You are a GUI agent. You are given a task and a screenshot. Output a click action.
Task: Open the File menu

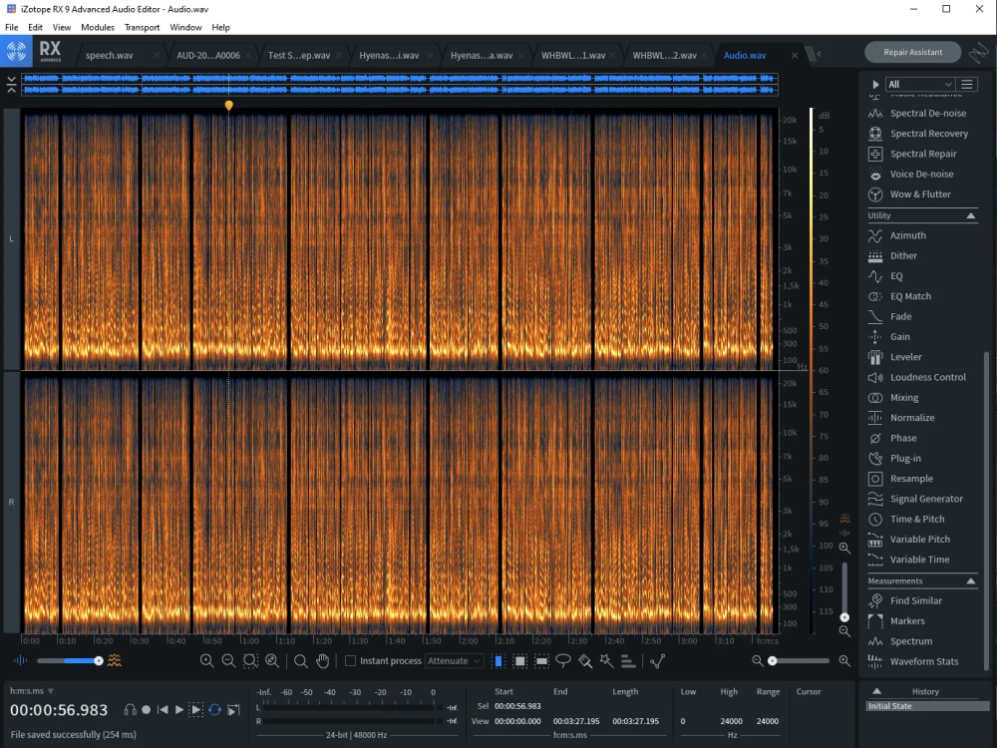click(x=11, y=27)
